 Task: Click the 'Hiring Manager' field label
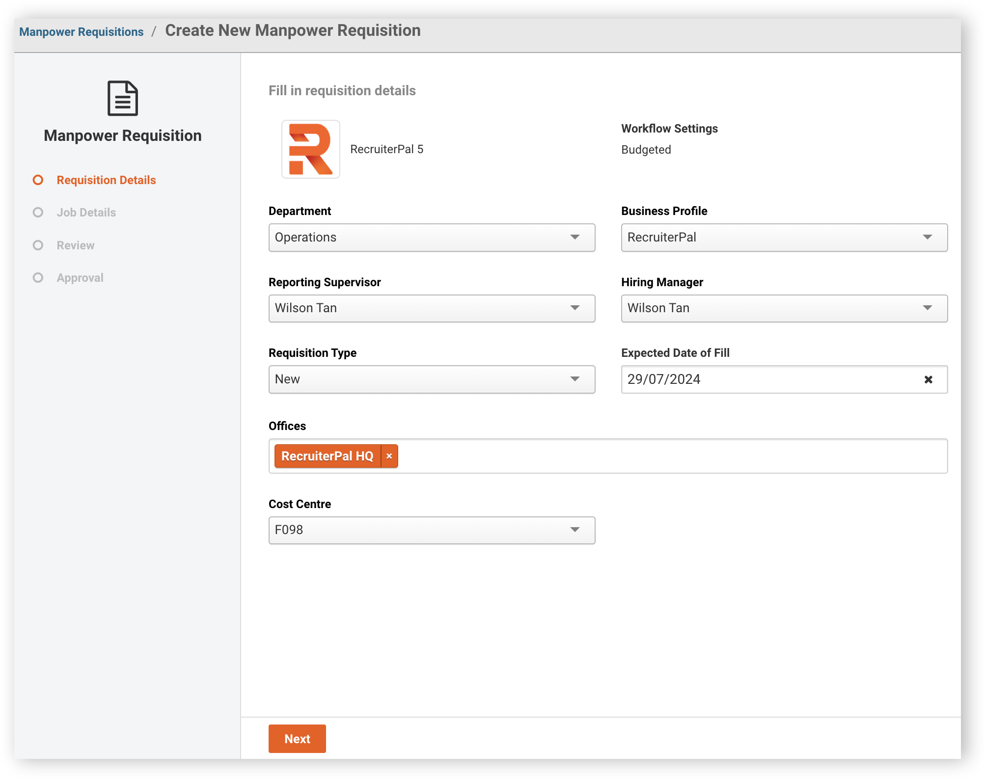(x=662, y=282)
